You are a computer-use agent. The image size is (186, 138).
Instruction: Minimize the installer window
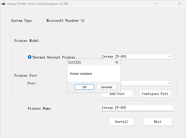tap(155, 4)
